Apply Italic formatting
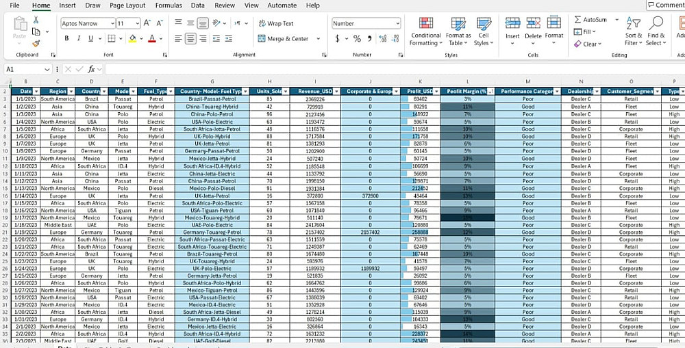Image resolution: width=685 pixels, height=348 pixels. click(x=79, y=38)
